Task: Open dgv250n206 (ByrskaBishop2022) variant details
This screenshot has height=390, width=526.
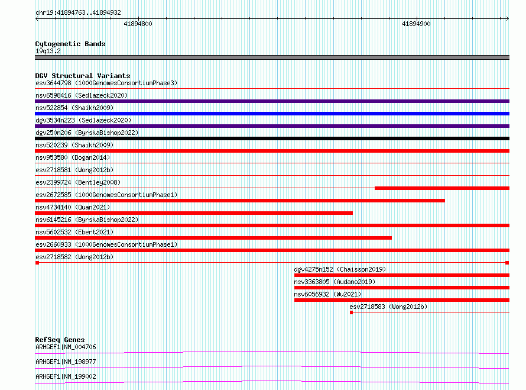Action: point(87,133)
